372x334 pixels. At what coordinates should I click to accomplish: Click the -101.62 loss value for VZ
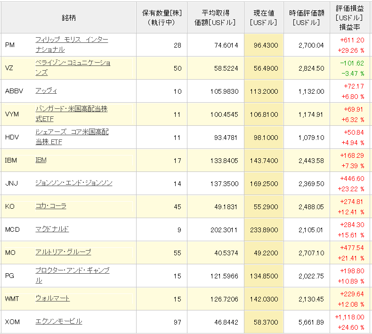tap(352, 63)
